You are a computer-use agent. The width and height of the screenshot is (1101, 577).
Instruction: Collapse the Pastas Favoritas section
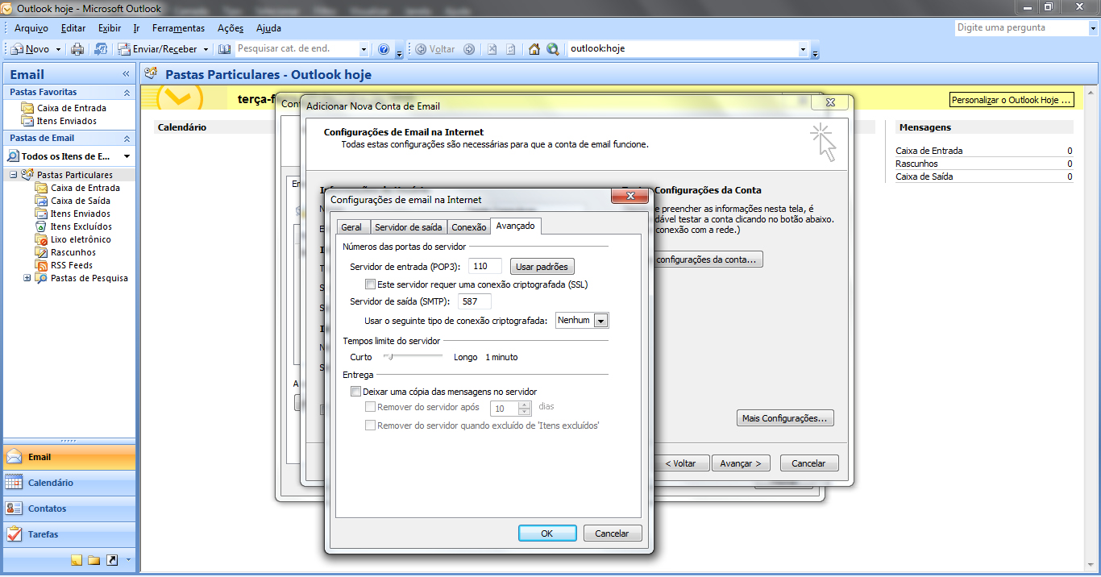[x=126, y=93]
